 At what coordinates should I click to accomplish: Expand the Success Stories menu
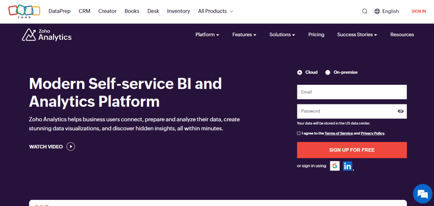point(357,34)
